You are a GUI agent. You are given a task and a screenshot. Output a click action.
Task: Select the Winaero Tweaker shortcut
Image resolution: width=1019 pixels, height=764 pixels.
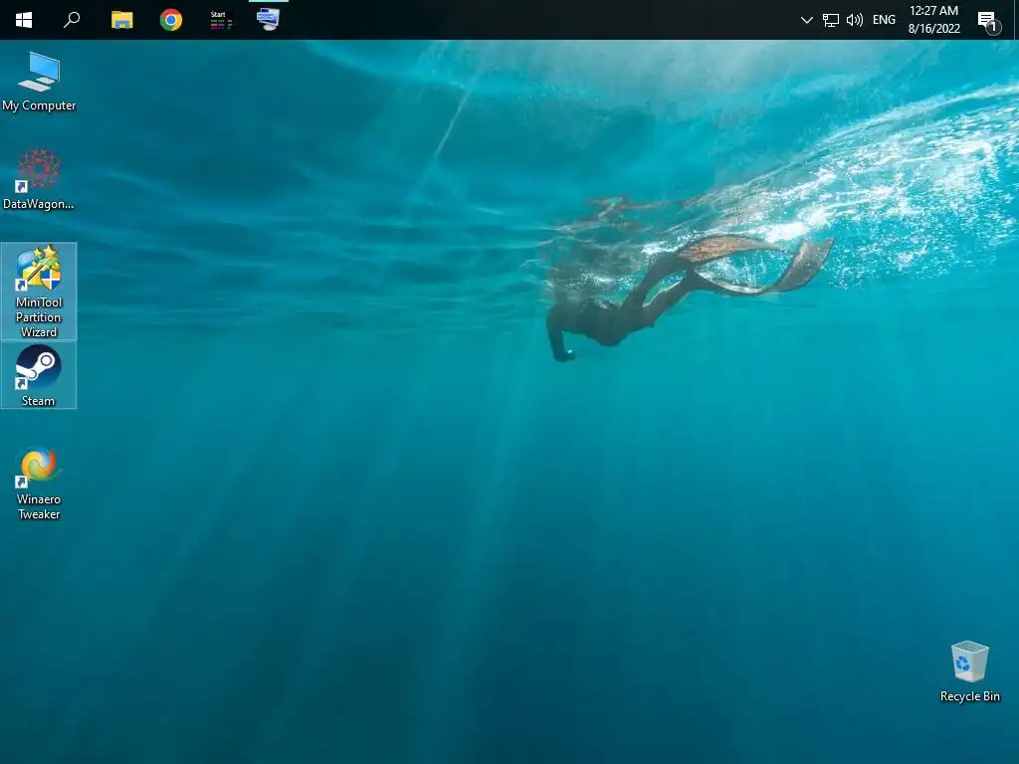pos(39,484)
